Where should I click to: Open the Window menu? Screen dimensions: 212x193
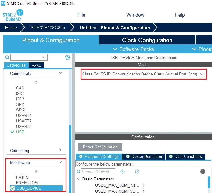tap(135, 15)
